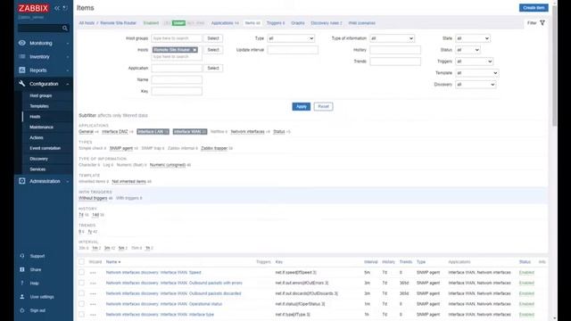Open the Discovery rules tab
This screenshot has height=321, width=571.
tap(326, 23)
